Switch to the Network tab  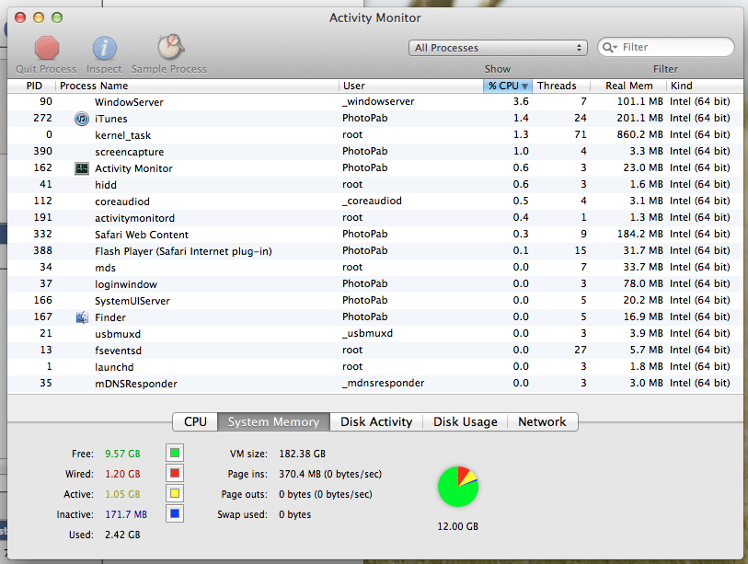pos(543,421)
